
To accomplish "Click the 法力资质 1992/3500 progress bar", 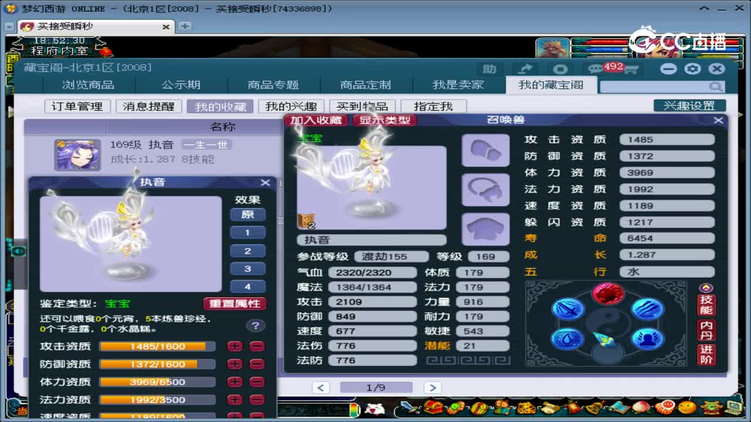I will coord(157,400).
